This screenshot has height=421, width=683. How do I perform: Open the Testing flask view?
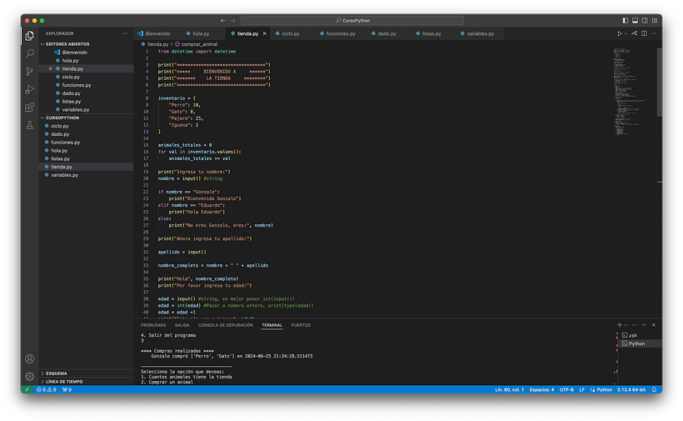pyautogui.click(x=30, y=125)
